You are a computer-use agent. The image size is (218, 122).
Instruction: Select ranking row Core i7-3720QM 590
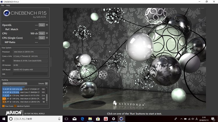pos(24,89)
